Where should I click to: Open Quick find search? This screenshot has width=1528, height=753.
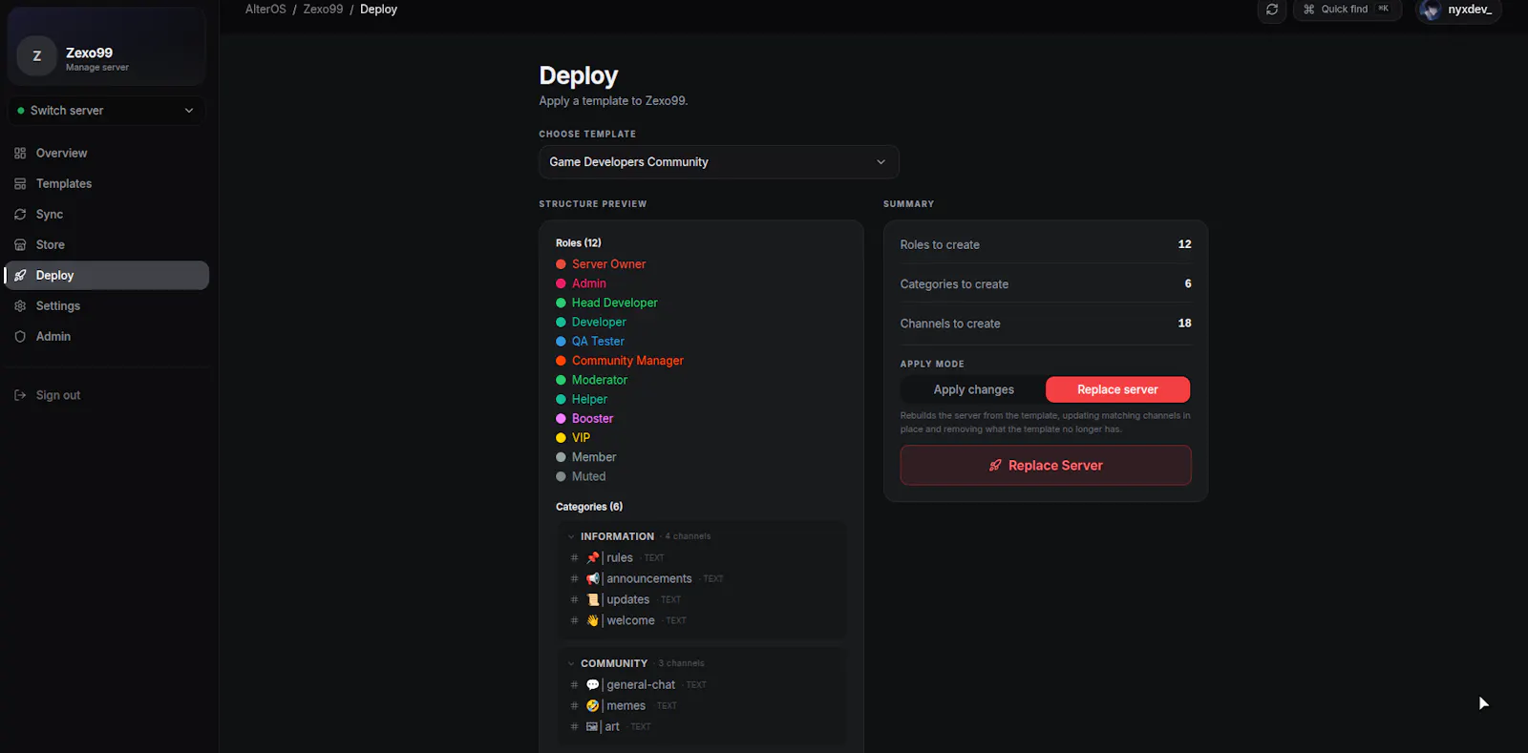pyautogui.click(x=1347, y=10)
